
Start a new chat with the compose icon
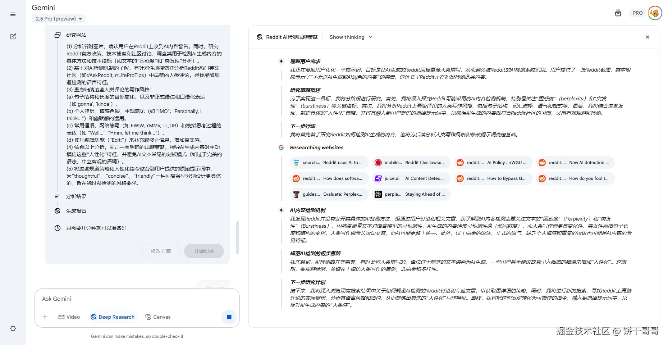coord(13,36)
